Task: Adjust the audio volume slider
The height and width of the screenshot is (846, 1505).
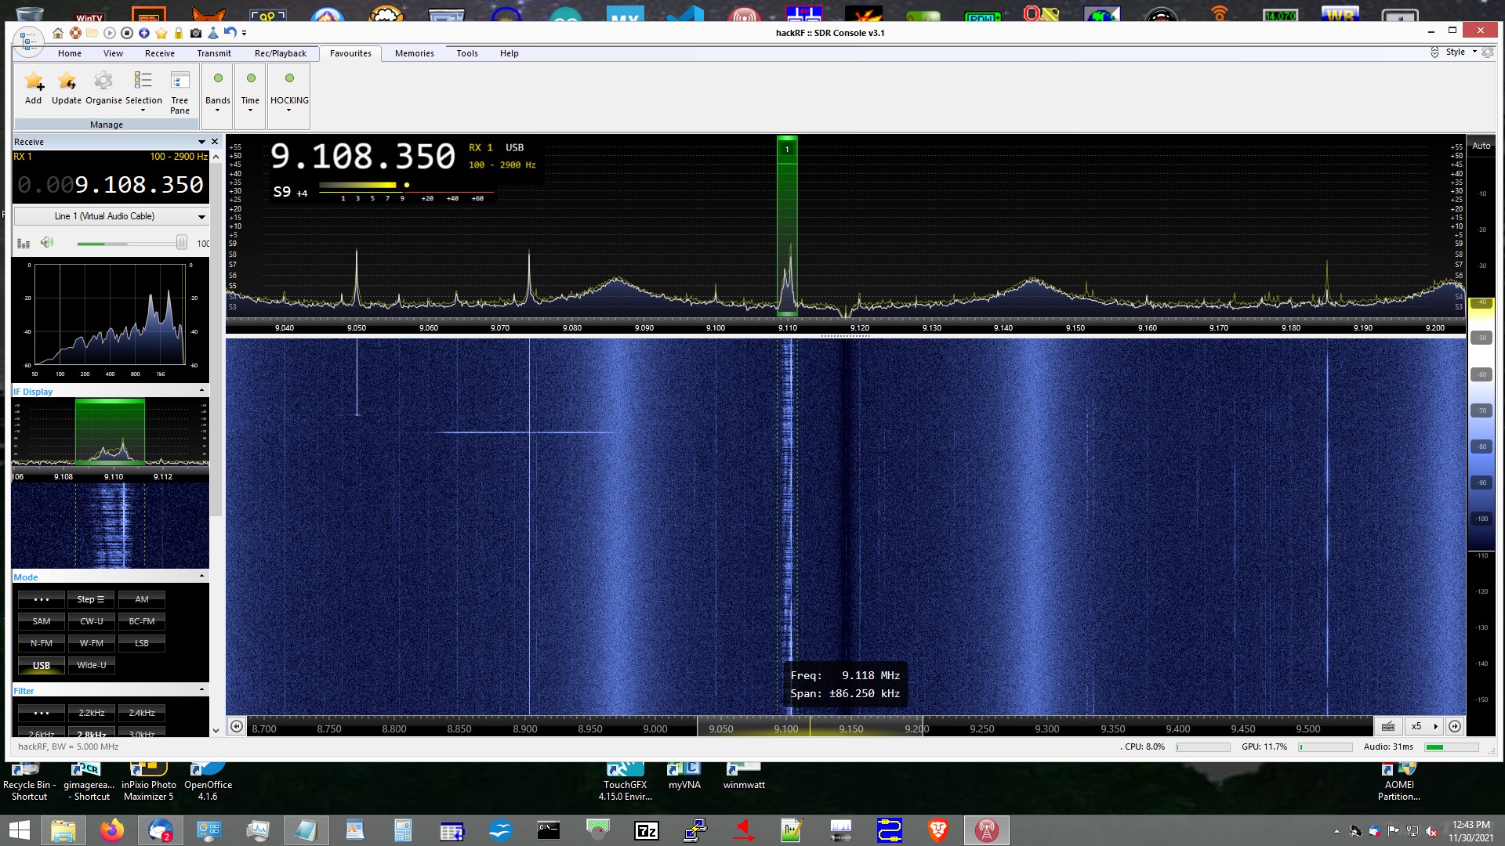Action: pyautogui.click(x=182, y=243)
